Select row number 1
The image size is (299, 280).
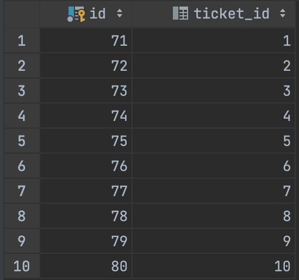coord(22,40)
